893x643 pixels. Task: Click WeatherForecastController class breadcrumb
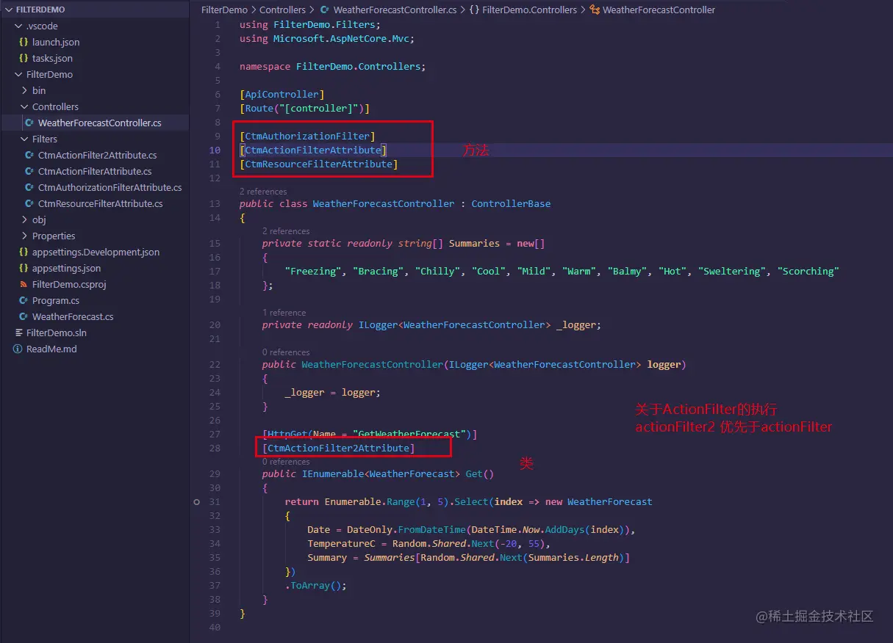click(x=659, y=10)
